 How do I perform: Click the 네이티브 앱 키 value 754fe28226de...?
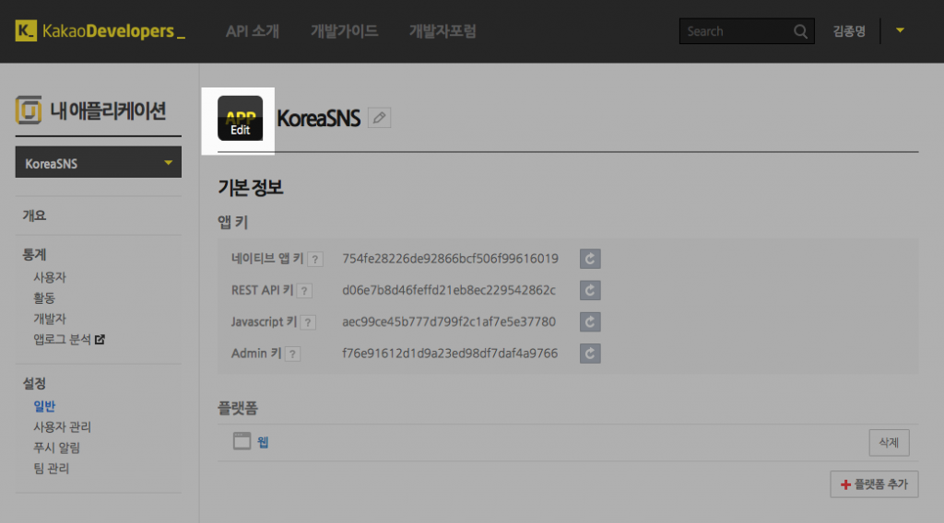click(x=450, y=259)
